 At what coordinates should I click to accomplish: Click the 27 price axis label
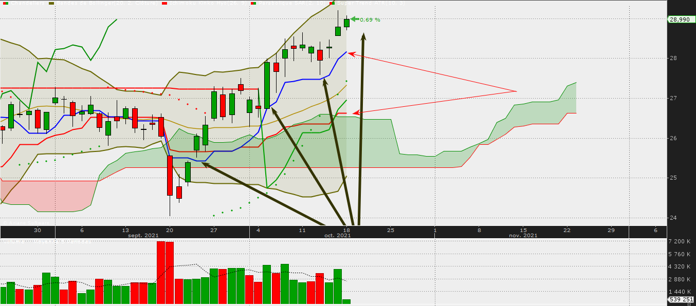[x=673, y=98]
